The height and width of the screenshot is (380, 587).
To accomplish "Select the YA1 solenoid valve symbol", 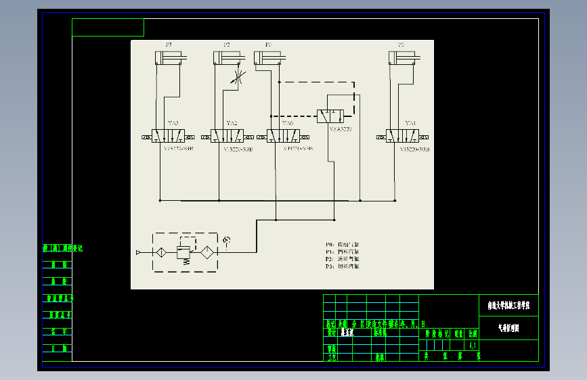I will [x=402, y=136].
